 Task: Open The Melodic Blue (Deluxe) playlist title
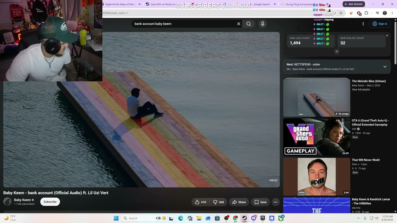[369, 81]
